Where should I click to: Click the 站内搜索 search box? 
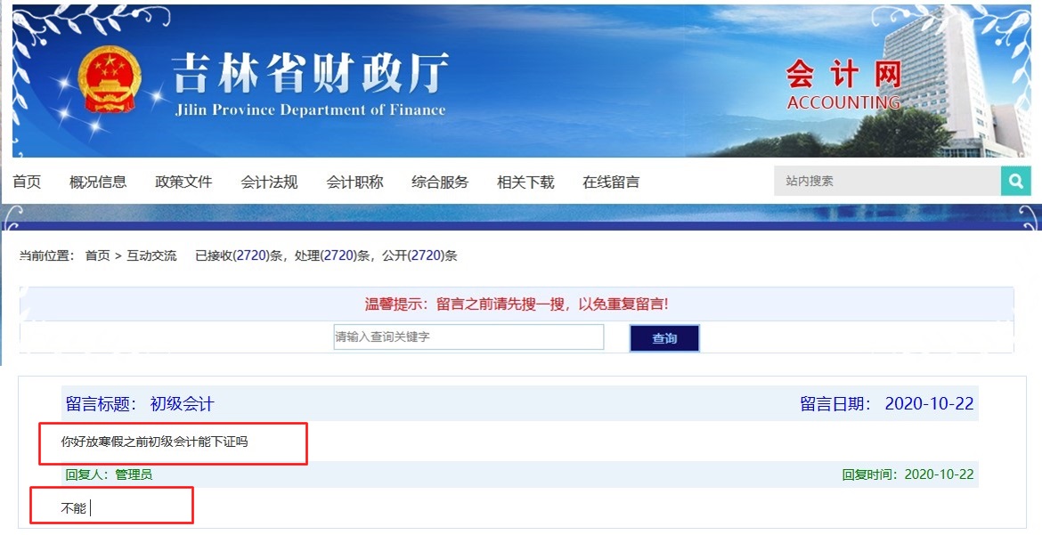[882, 180]
